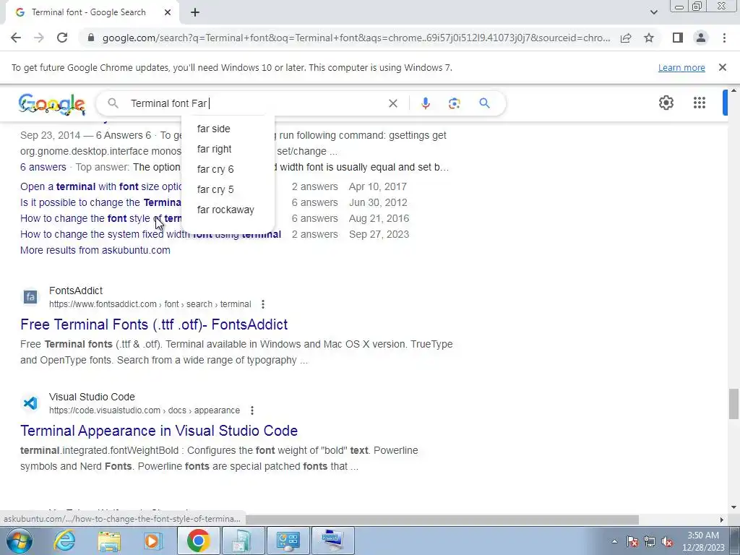Clear the search box text
This screenshot has height=555, width=740.
(392, 103)
